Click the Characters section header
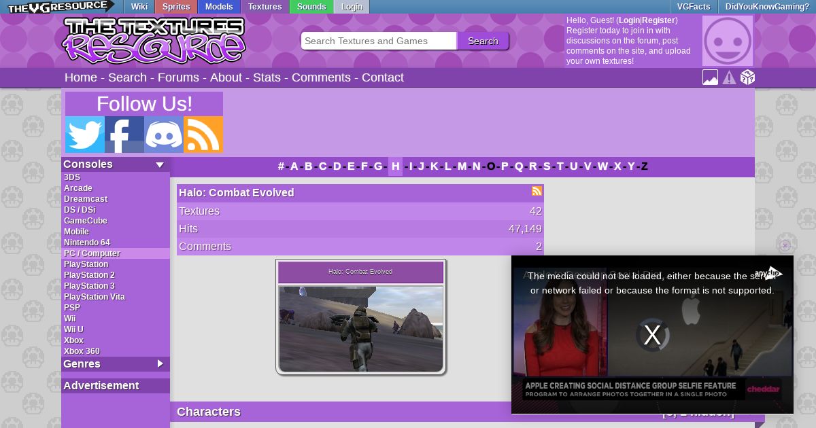 209,412
